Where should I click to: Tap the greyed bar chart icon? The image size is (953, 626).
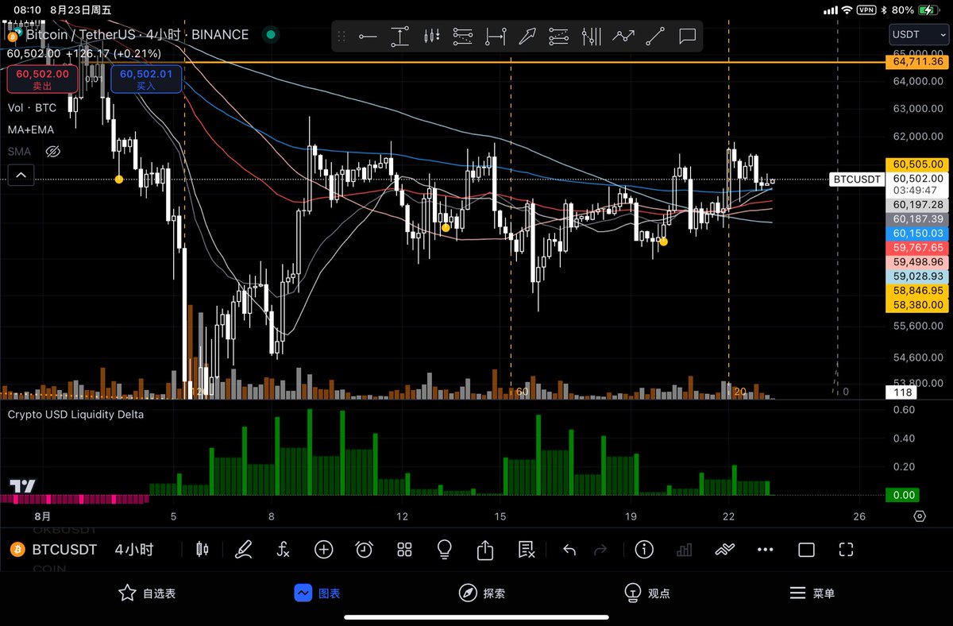[683, 550]
